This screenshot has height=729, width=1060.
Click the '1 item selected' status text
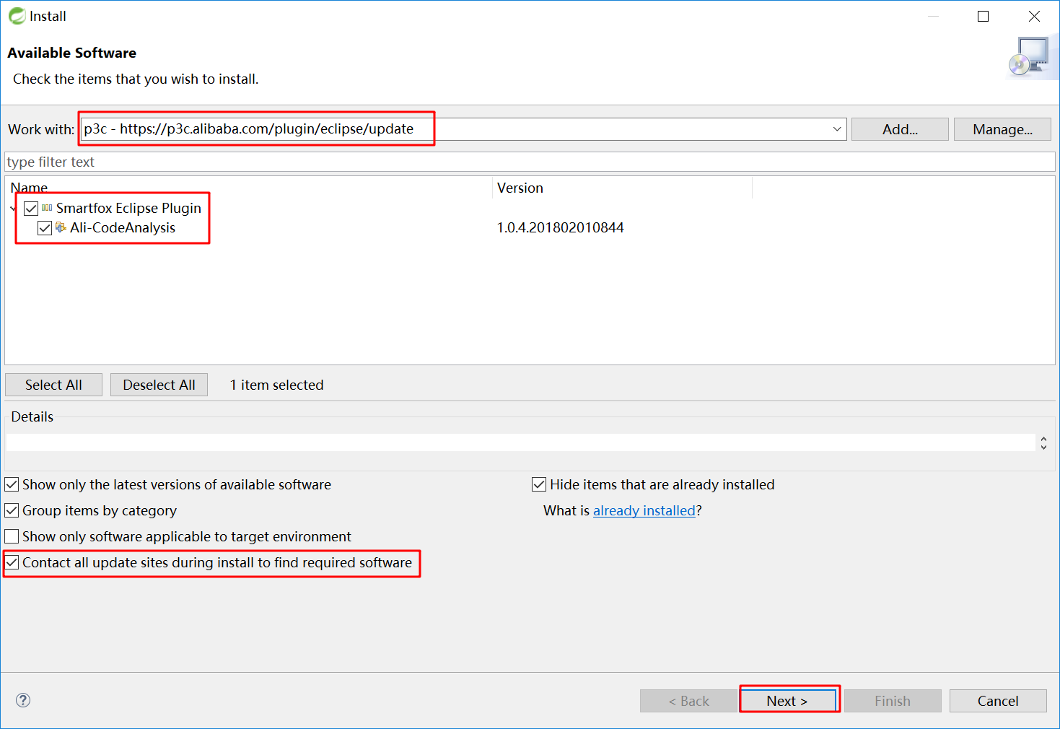coord(276,385)
